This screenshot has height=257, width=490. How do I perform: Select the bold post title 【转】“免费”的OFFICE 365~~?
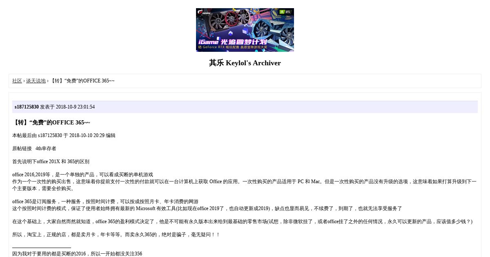(x=51, y=122)
